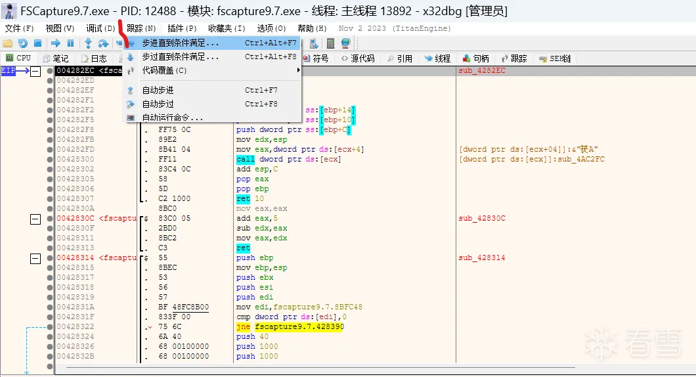Click the bytes 'BF 48FC8B00' cell

[183, 307]
